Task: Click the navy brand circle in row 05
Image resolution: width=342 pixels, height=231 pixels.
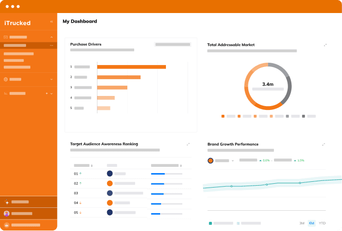Action: click(x=109, y=212)
